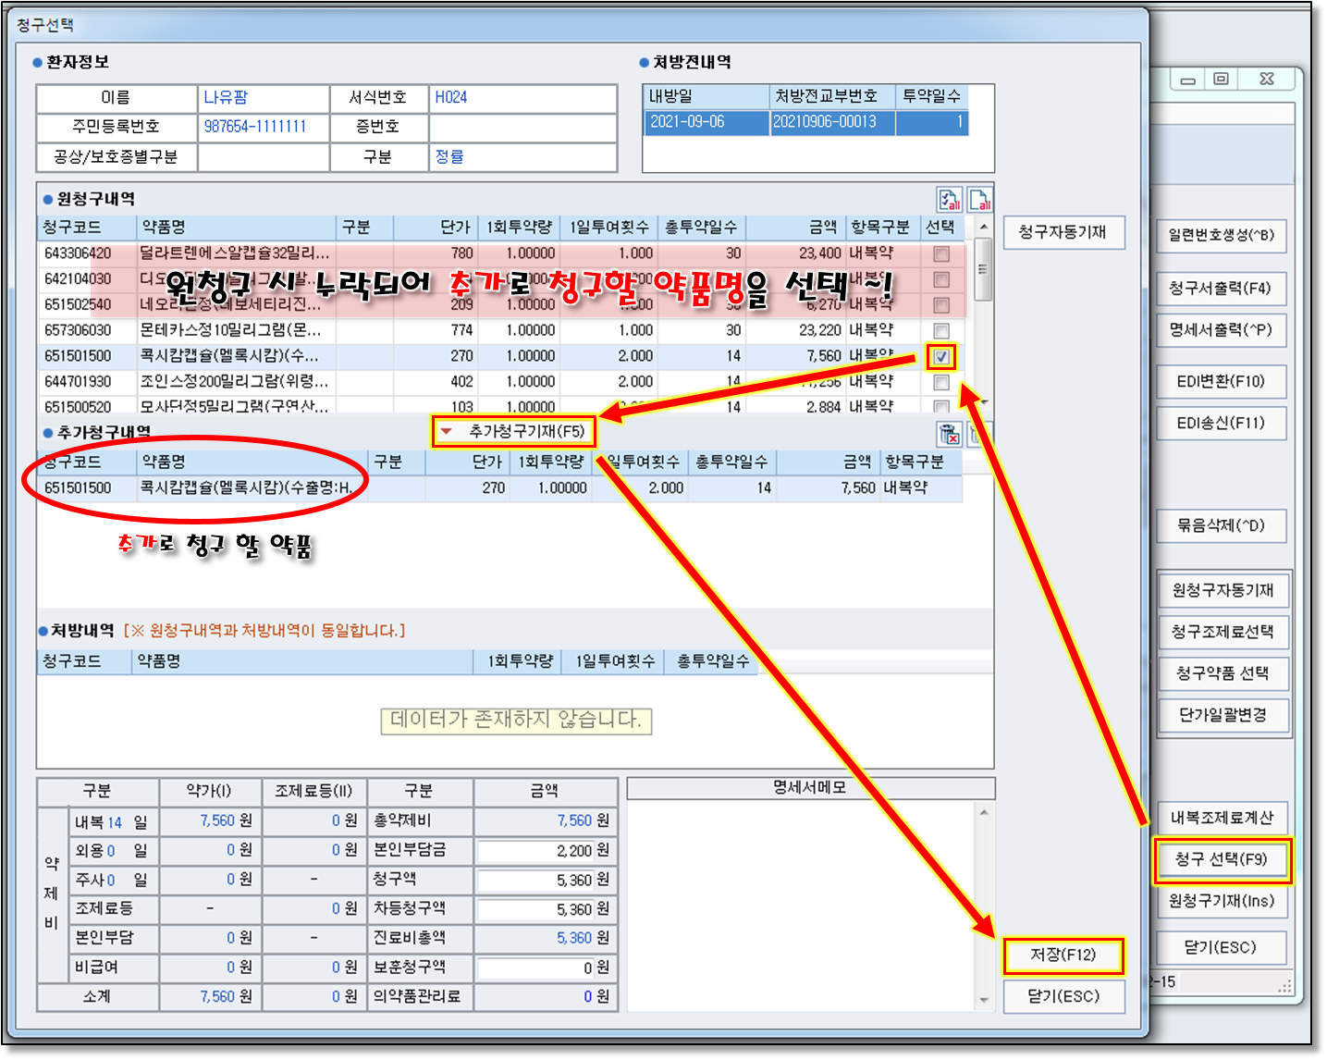This screenshot has height=1060, width=1327.
Task: Tick the checkbox for 조인스정200밀리그람 row
Action: (941, 383)
